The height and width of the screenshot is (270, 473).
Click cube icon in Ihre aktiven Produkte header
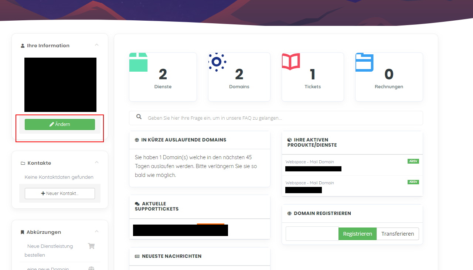coord(289,140)
